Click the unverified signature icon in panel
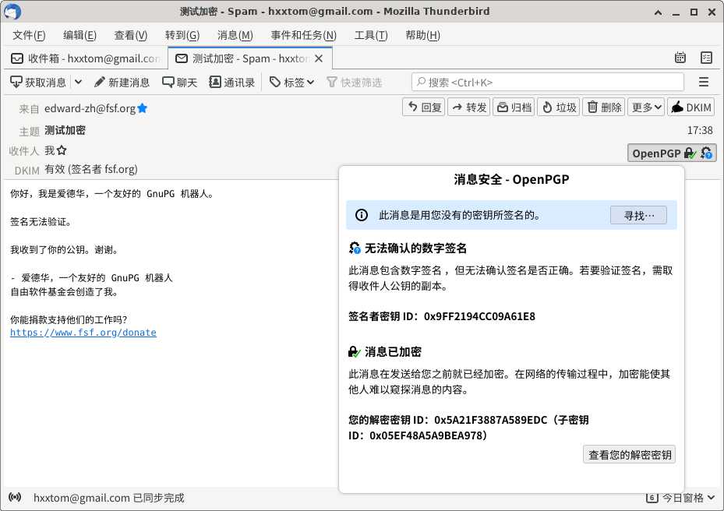The image size is (724, 511). coord(355,248)
